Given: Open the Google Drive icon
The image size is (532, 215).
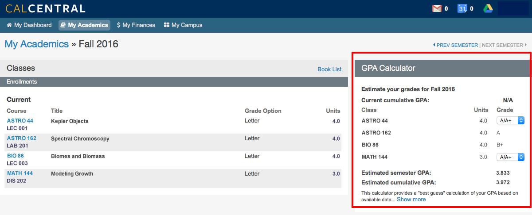Looking at the screenshot, I should 488,8.
